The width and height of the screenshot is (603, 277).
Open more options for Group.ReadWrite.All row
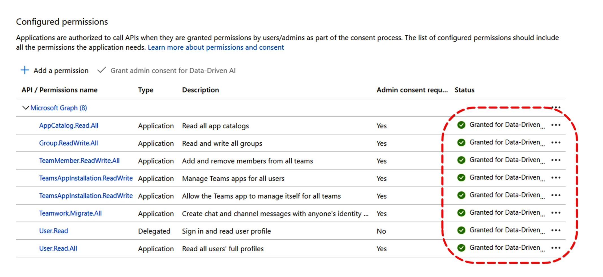(556, 142)
